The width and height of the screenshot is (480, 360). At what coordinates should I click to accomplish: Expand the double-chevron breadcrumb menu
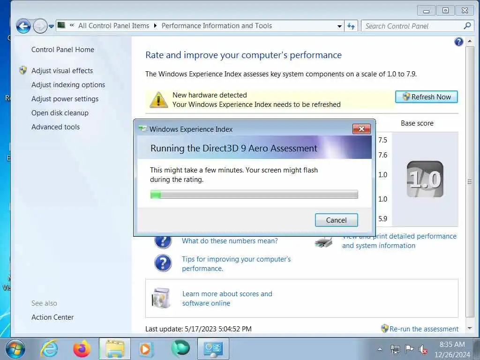[72, 26]
